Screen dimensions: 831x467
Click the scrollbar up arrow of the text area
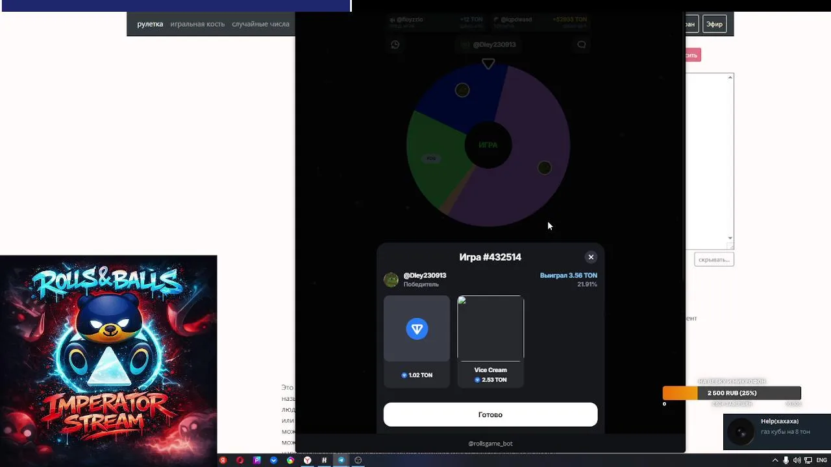coord(730,78)
